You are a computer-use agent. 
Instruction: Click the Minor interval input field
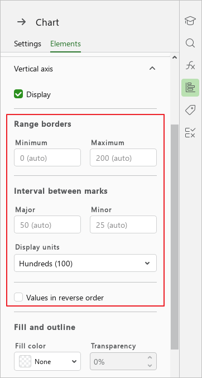(x=123, y=224)
